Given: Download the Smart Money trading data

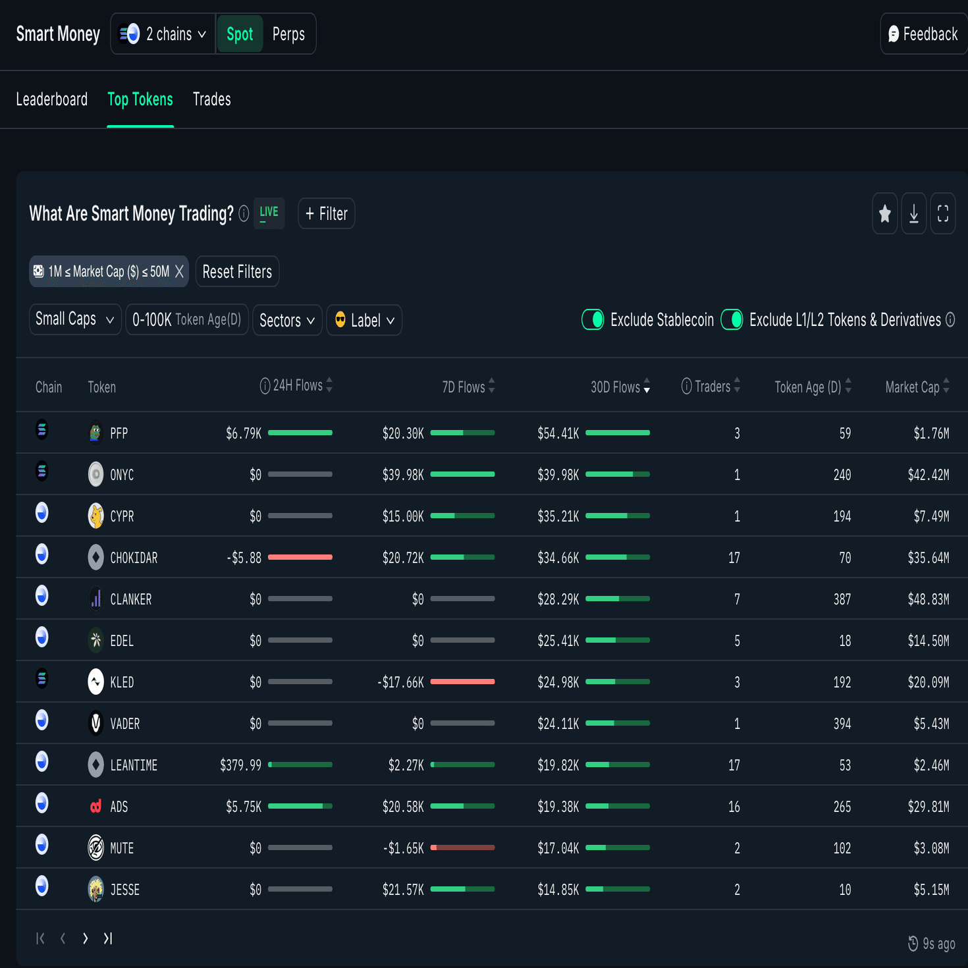Looking at the screenshot, I should point(913,213).
